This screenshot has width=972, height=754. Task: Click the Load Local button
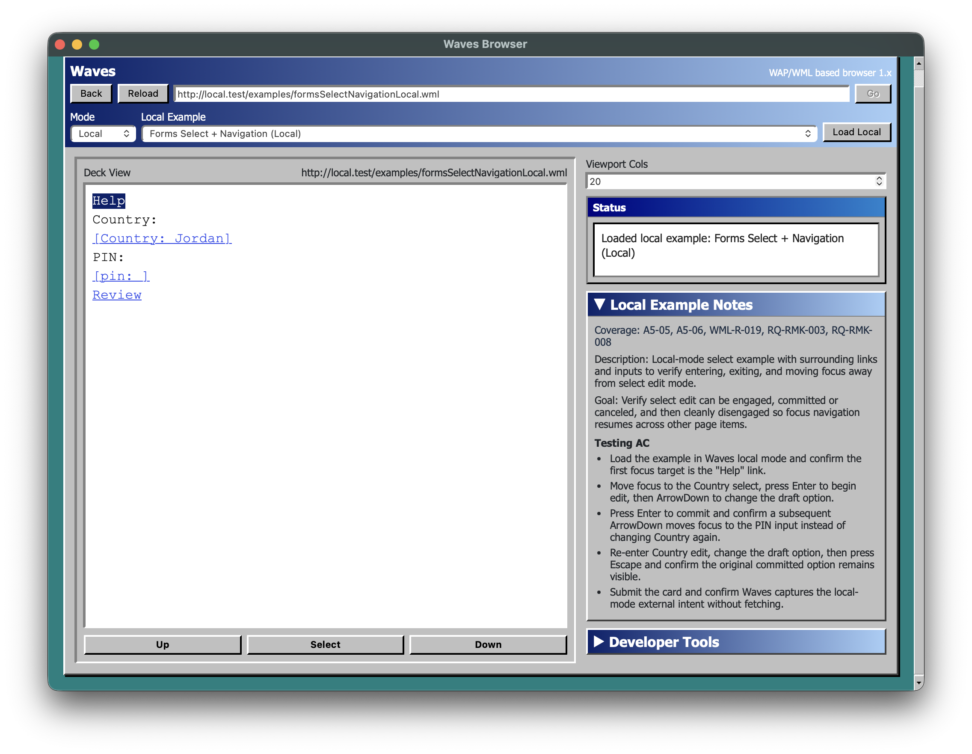857,132
